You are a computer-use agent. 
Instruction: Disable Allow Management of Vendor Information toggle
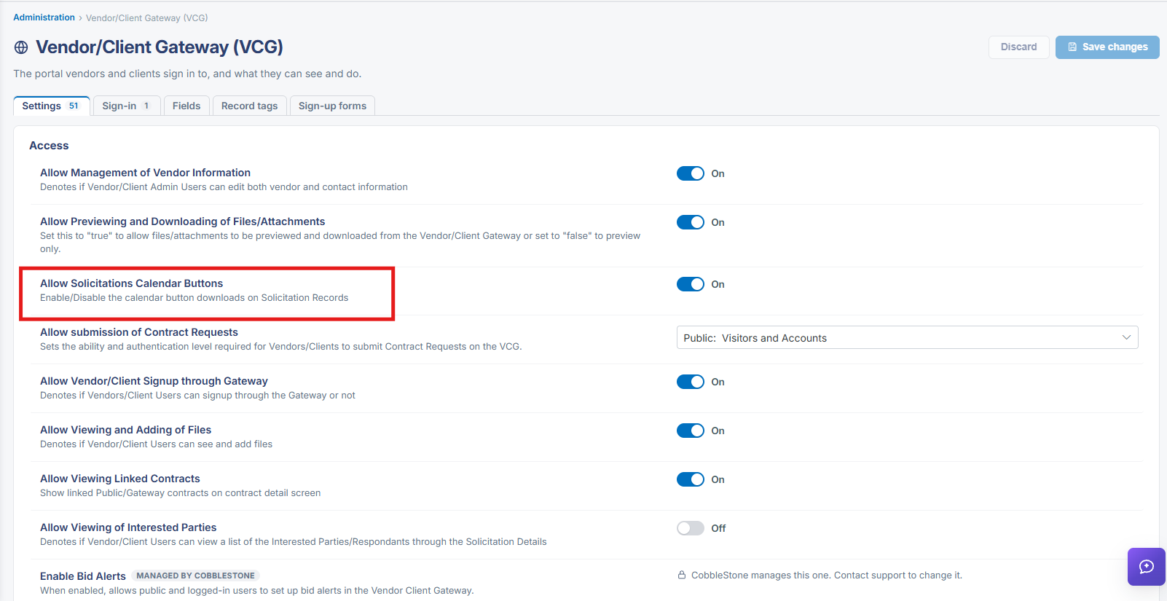click(x=690, y=173)
